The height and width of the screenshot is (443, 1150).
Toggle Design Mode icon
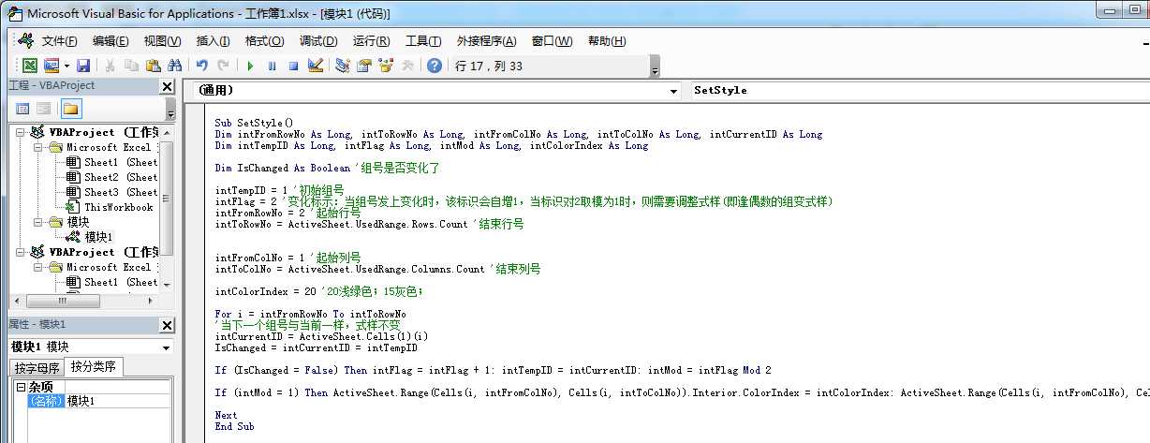tap(316, 66)
